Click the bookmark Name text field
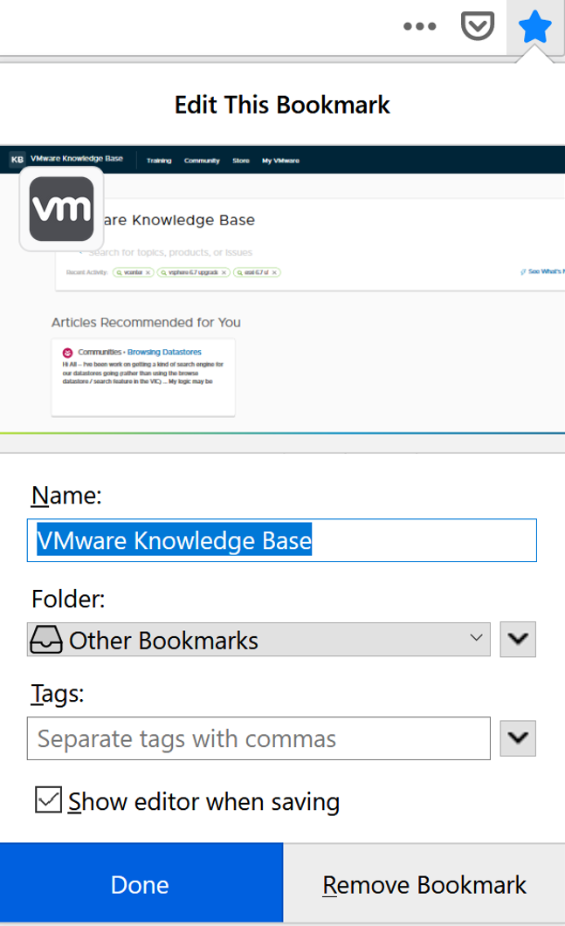Image resolution: width=565 pixels, height=926 pixels. tap(282, 540)
